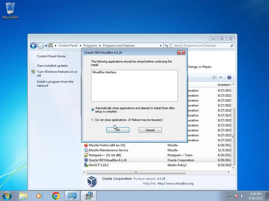Click the Notepad++ program icon
This screenshot has width=269, height=201.
click(86, 155)
